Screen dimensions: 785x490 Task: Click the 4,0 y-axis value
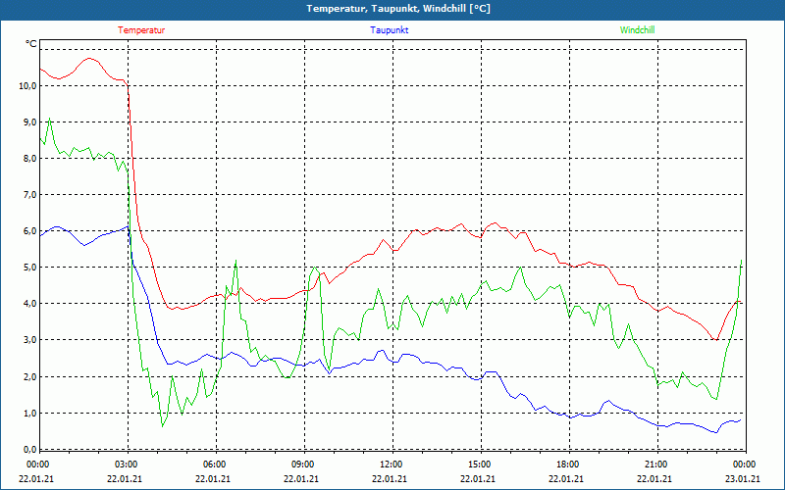[x=29, y=304]
